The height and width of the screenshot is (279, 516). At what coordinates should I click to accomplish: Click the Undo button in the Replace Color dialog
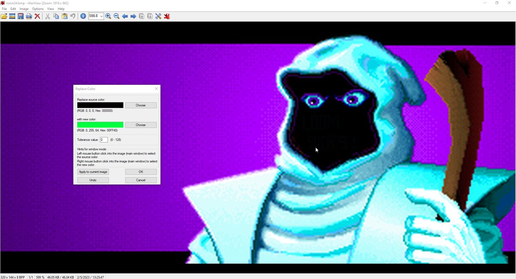pos(93,180)
